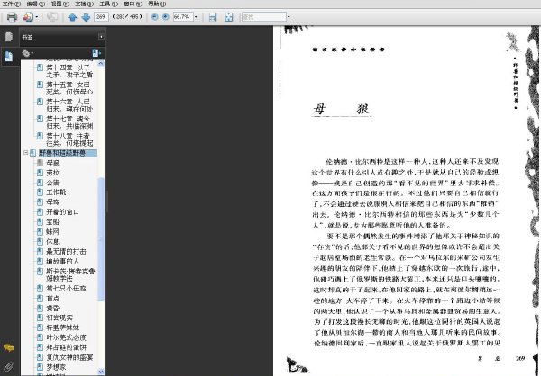Jump to the 拜占庭煎蛋饼 bookmark
The height and width of the screenshot is (376, 541).
66,347
